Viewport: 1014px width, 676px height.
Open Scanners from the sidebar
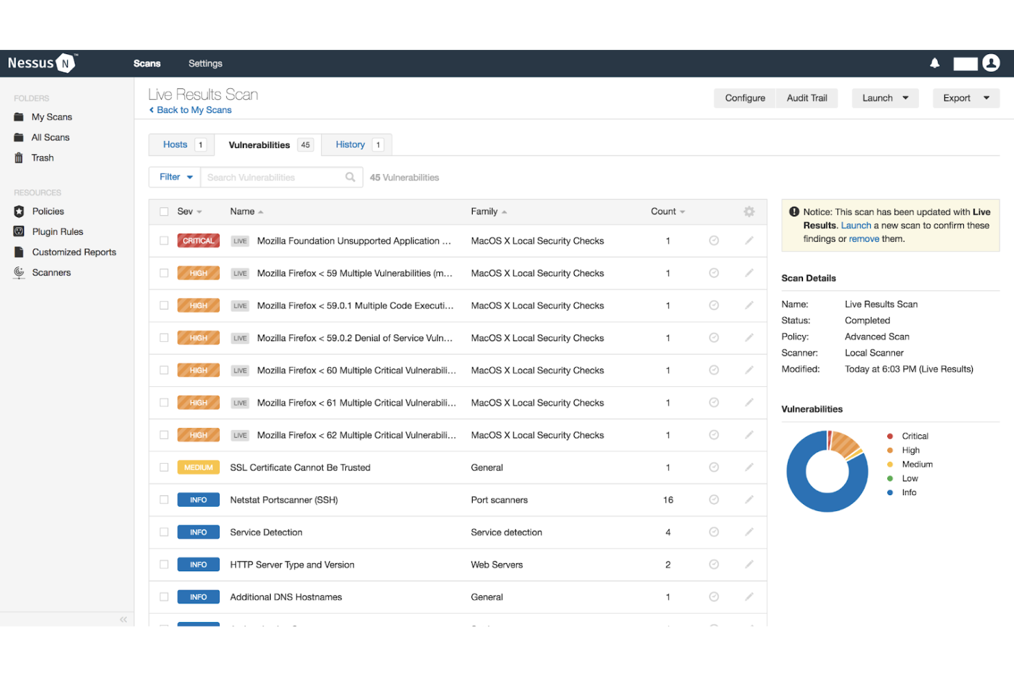tap(51, 273)
